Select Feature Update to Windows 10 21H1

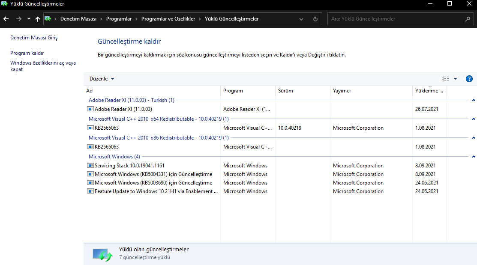(x=156, y=191)
